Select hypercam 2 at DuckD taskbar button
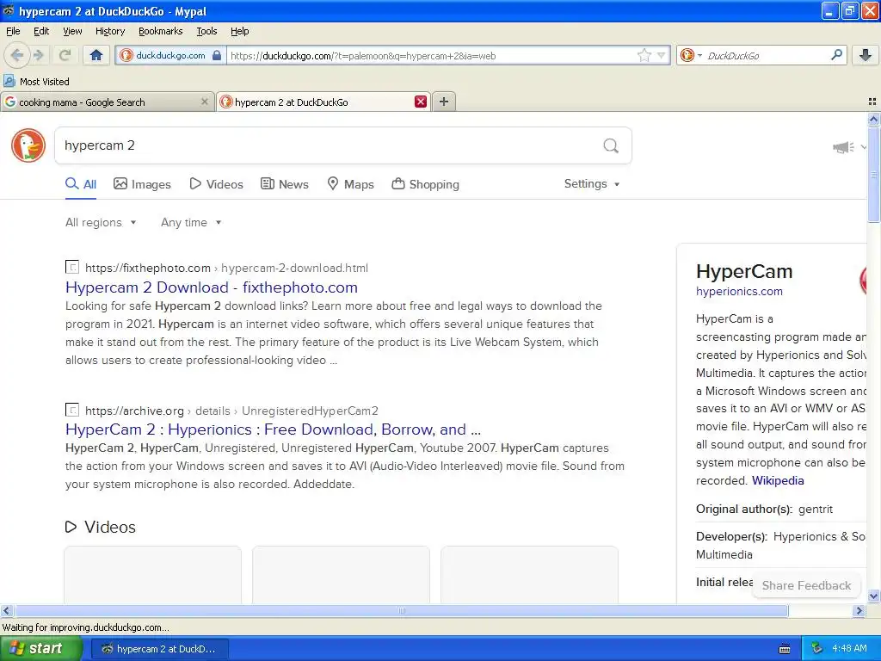The image size is (881, 661). pyautogui.click(x=159, y=649)
